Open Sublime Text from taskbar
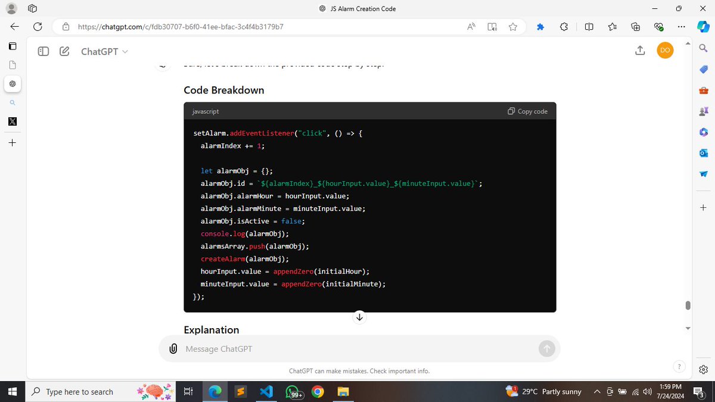Viewport: 715px width, 402px height. (x=240, y=392)
